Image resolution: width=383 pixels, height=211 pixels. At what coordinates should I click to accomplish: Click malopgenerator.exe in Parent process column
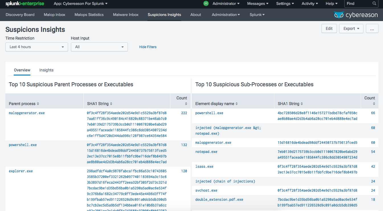(27, 113)
